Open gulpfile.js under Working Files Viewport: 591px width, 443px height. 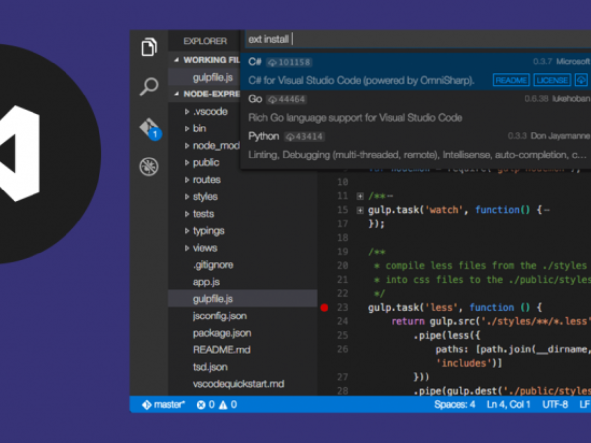tap(213, 77)
